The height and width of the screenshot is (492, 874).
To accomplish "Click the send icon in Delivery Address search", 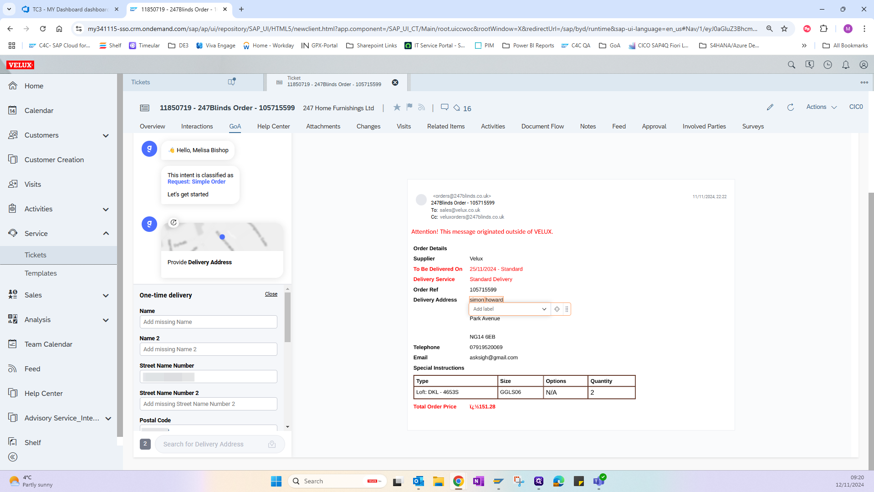I will click(x=272, y=444).
